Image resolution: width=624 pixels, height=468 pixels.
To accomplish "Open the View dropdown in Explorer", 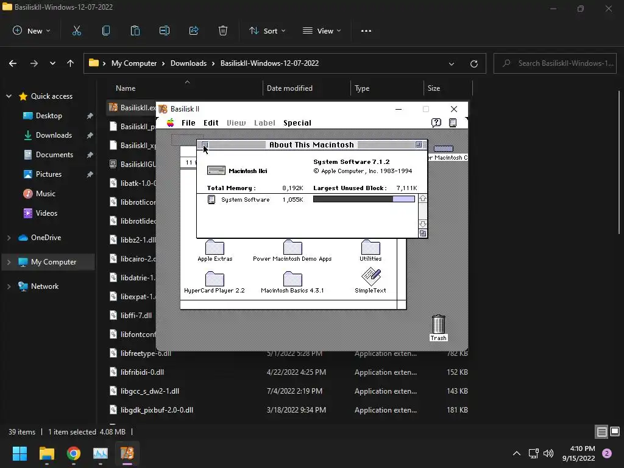I will click(x=322, y=30).
